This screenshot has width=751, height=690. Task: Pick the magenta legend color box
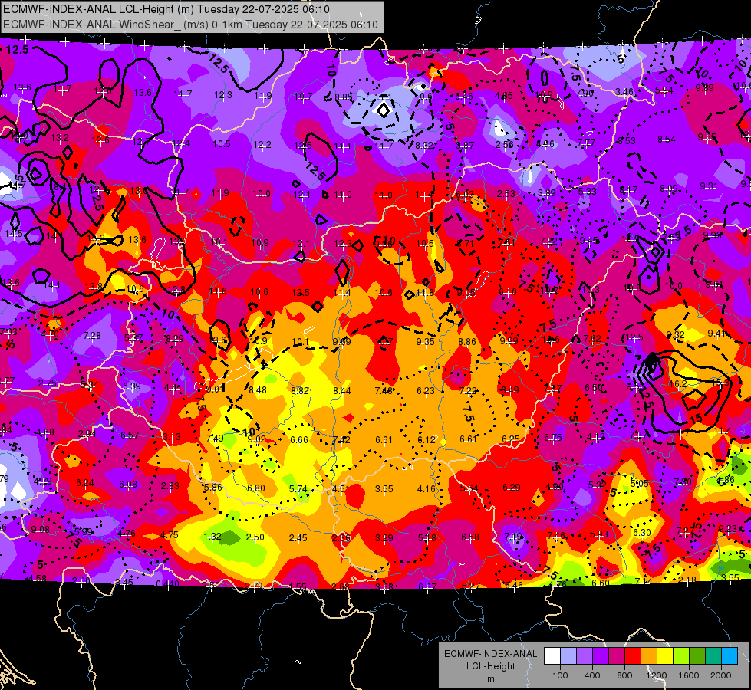(x=617, y=656)
